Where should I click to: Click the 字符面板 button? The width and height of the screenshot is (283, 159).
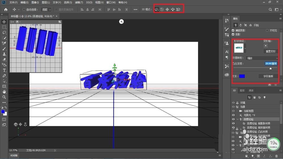click(x=268, y=76)
